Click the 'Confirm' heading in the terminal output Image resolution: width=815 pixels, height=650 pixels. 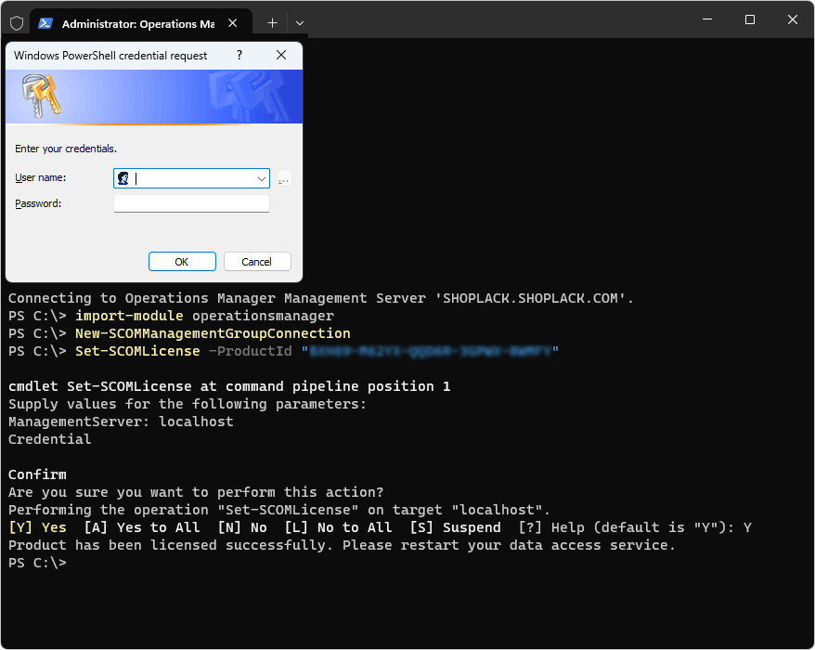coord(37,474)
